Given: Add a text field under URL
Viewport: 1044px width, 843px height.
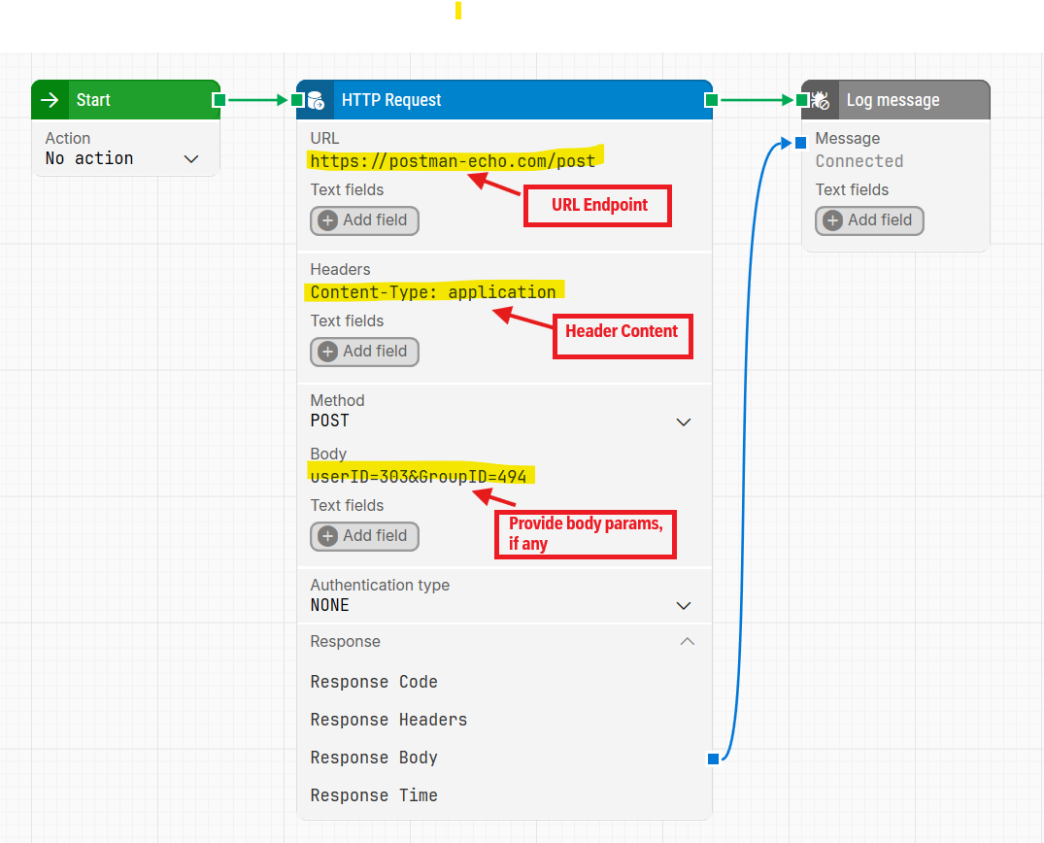Looking at the screenshot, I should (364, 220).
